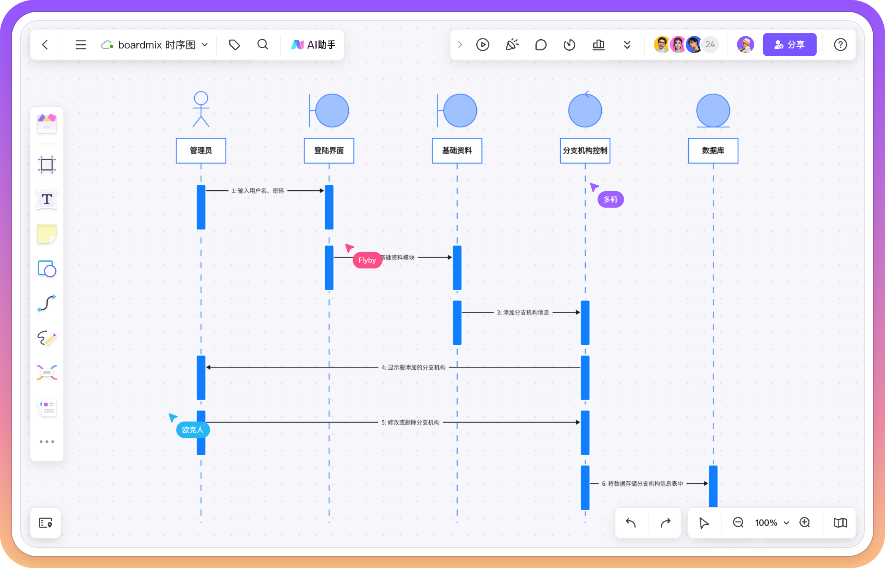885x568 pixels.
Task: Open more tools via ellipsis
Action: coord(47,442)
